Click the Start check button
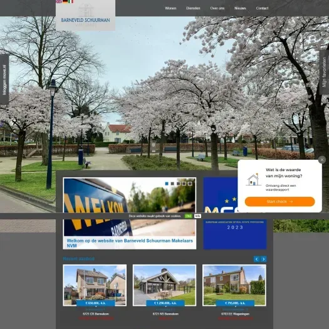Viewport: 329px width, 329px height. coord(279,201)
